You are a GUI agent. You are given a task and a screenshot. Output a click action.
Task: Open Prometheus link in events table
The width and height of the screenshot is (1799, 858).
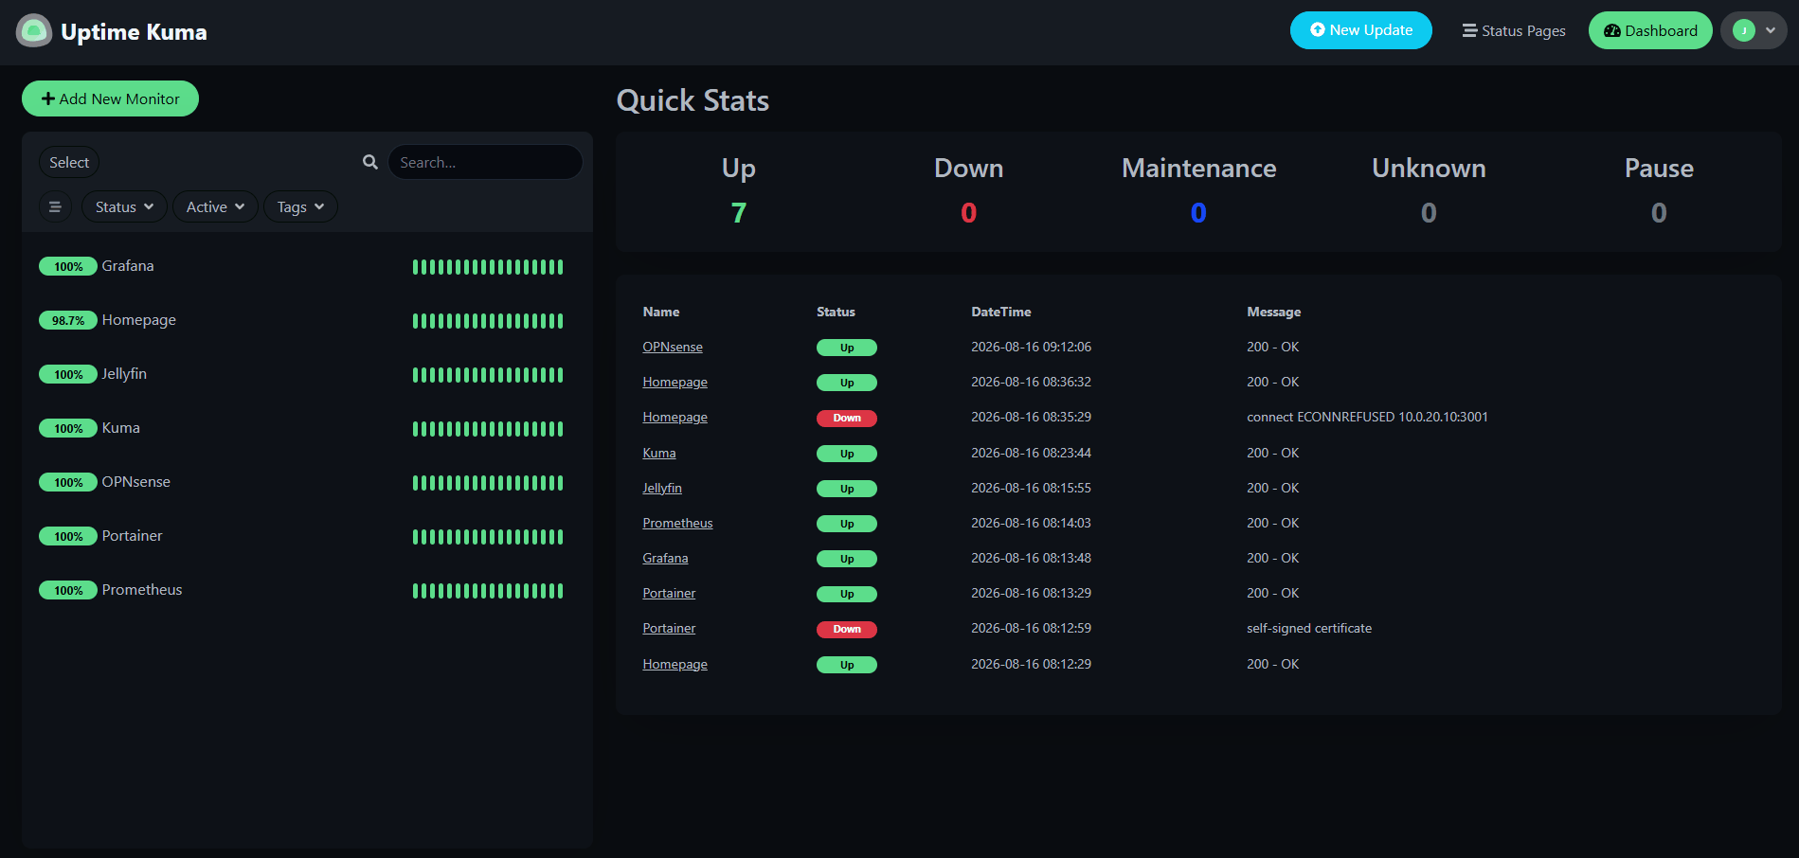tap(677, 523)
